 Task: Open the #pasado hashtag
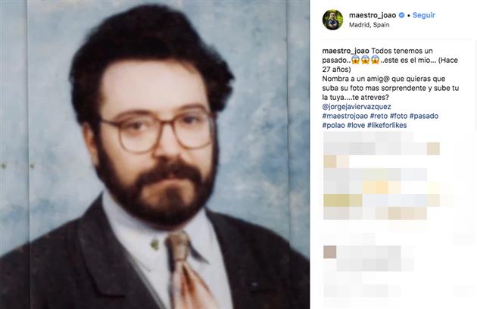(x=424, y=116)
